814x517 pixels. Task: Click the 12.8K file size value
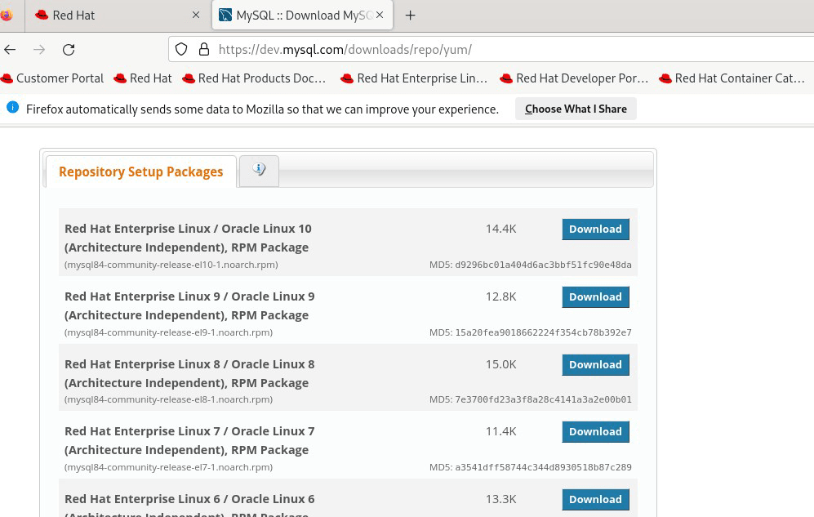click(501, 296)
